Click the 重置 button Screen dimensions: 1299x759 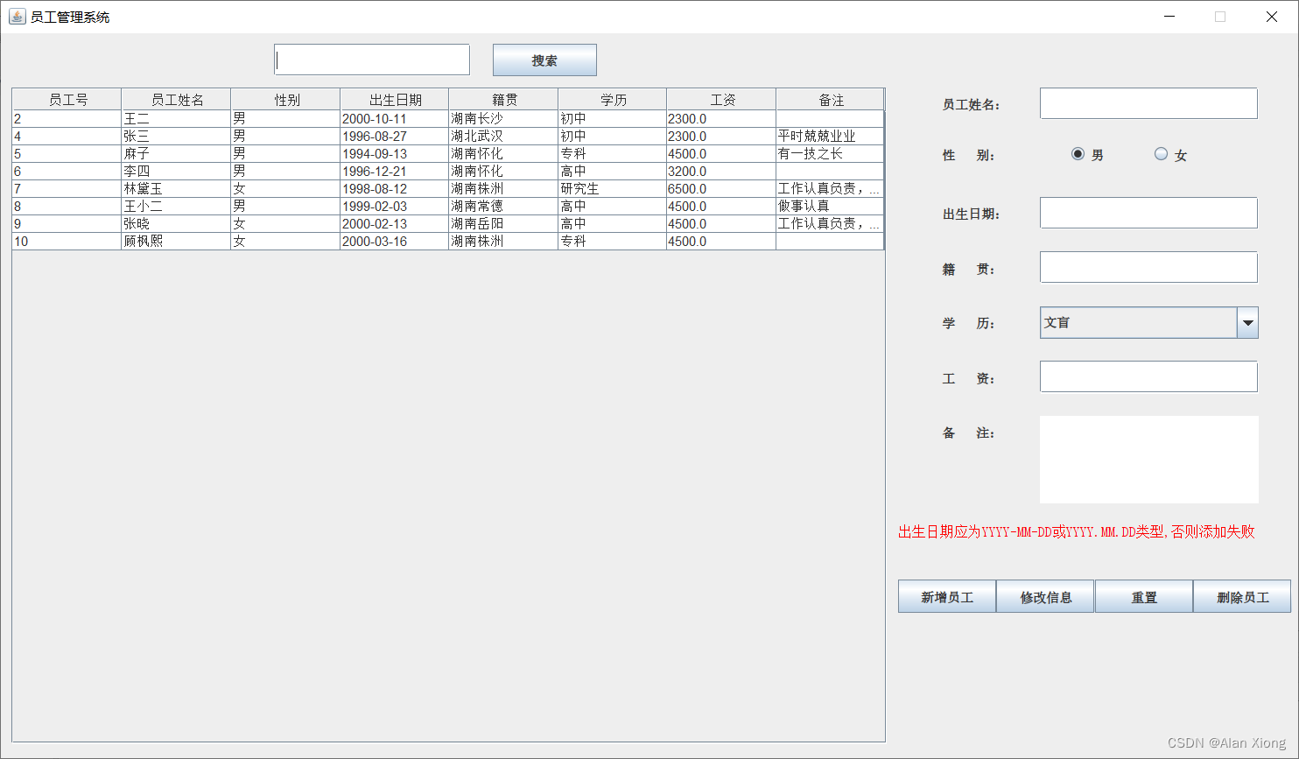pos(1144,596)
